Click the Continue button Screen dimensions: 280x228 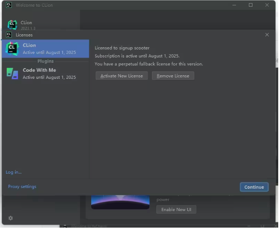click(x=254, y=187)
